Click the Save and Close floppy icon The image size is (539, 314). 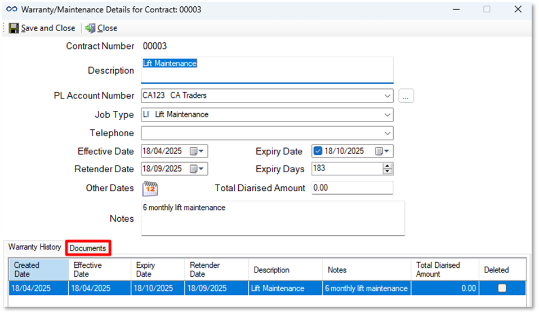point(14,28)
